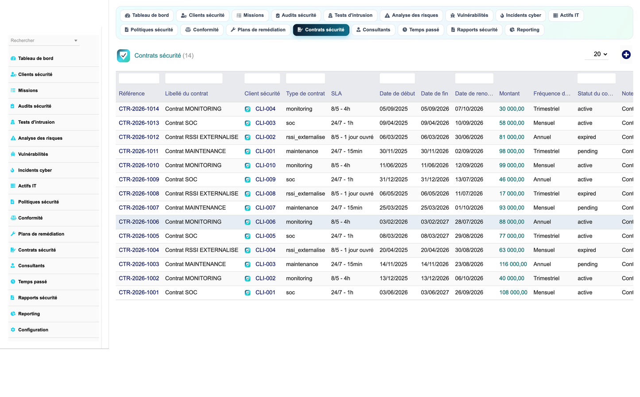The image size is (640, 397).
Task: Click the Type de contrat filter field
Action: [x=306, y=79]
